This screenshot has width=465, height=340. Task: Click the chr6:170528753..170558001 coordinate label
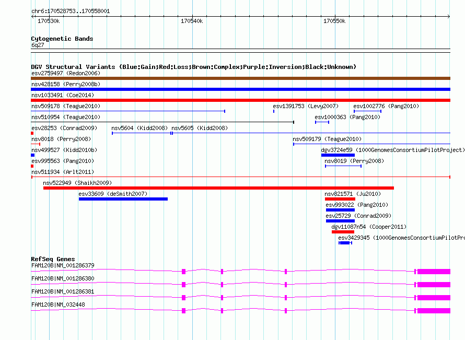tap(71, 11)
